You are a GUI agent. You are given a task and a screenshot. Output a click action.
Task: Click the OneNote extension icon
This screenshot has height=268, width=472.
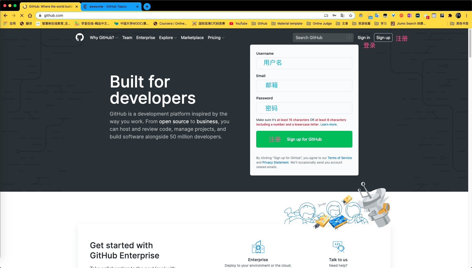click(x=410, y=15)
